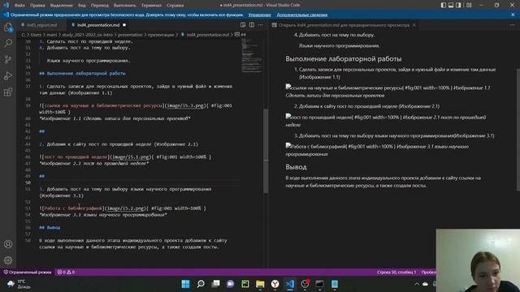Close the preview tab
The height and width of the screenshot is (292, 520).
pos(414,25)
